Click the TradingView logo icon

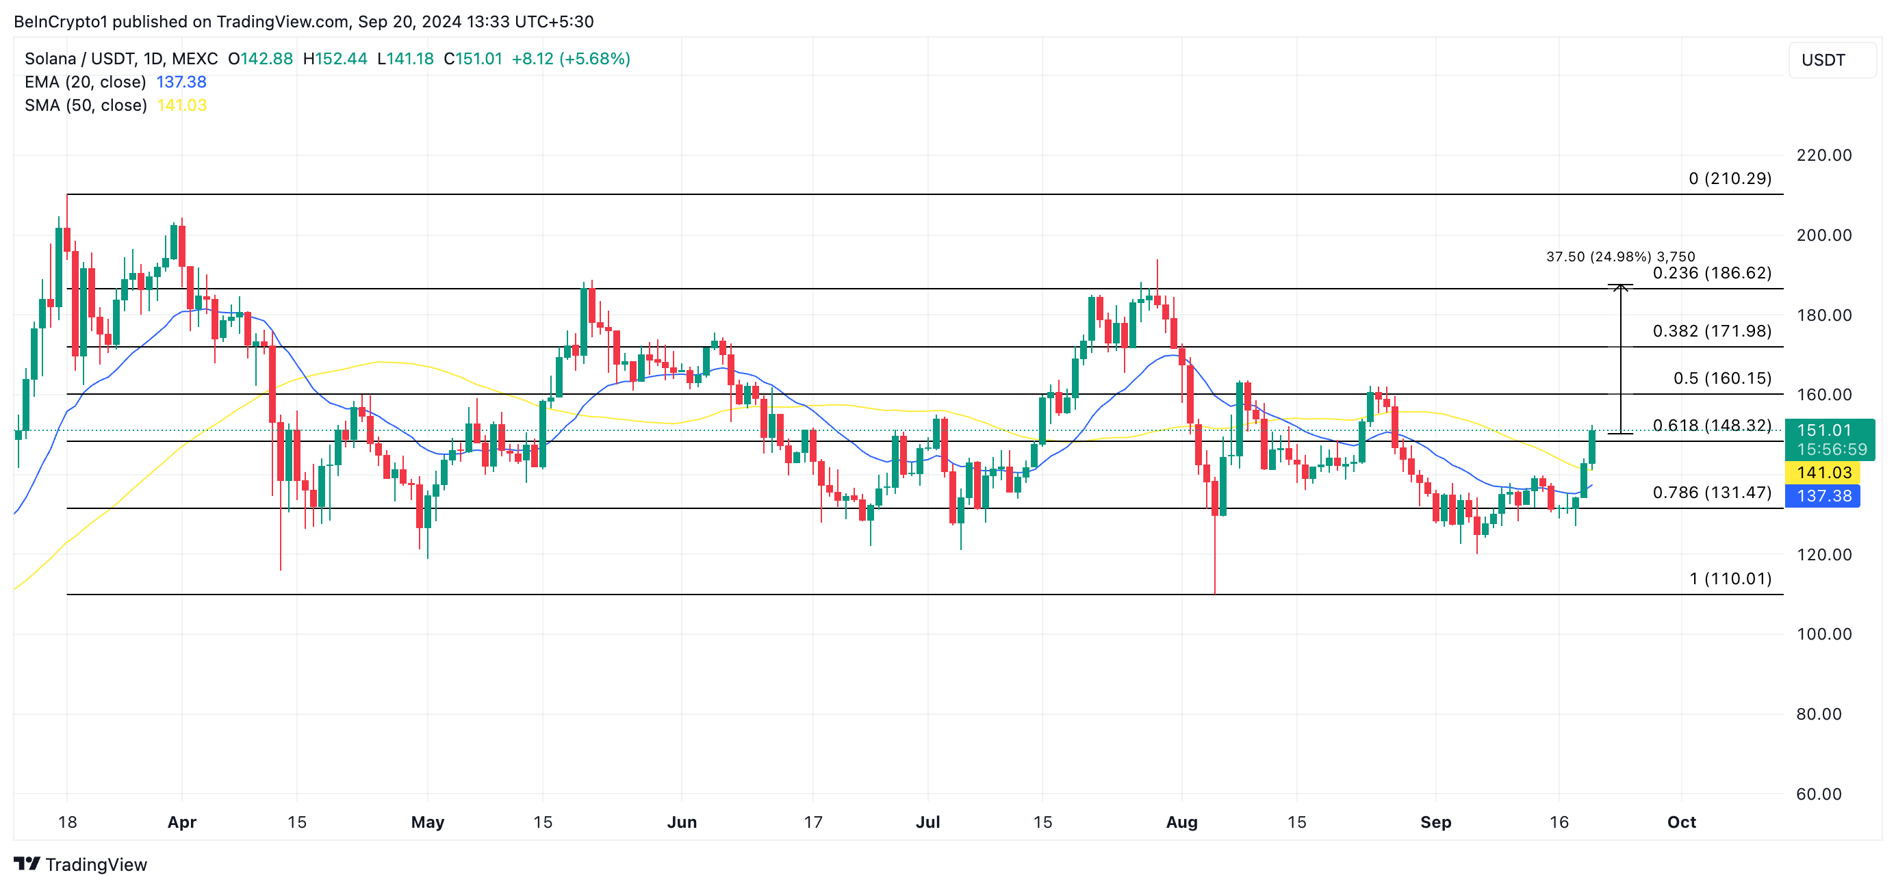pos(27,863)
